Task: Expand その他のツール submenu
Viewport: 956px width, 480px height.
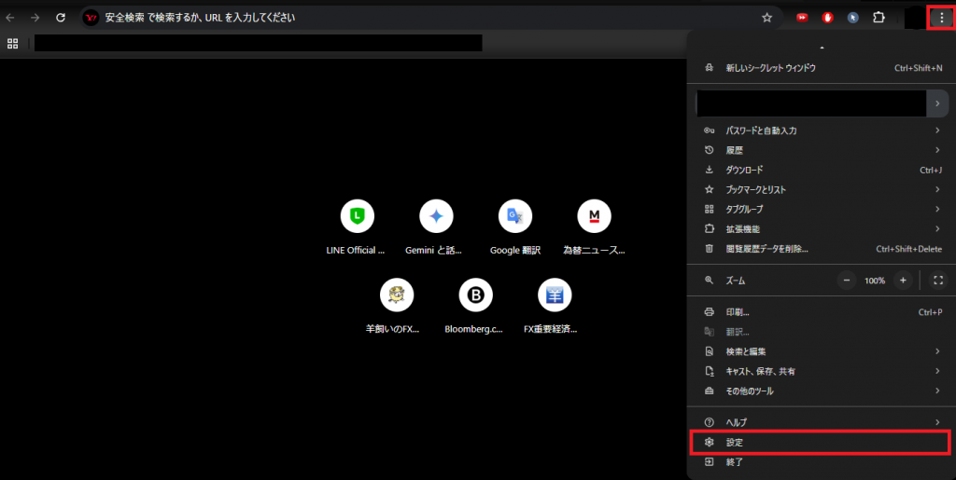Action: (x=821, y=391)
